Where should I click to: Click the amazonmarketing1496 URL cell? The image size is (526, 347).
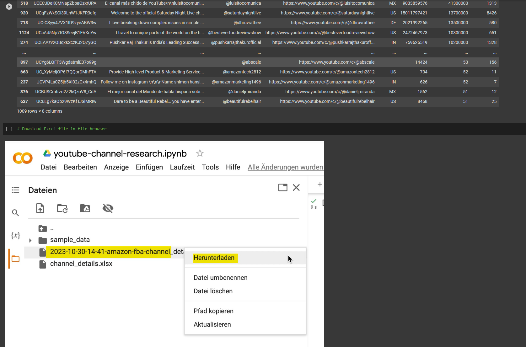(x=322, y=82)
